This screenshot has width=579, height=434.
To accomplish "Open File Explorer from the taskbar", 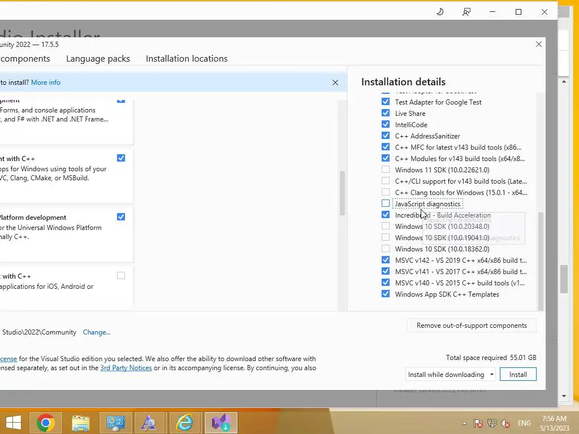I will [80, 423].
